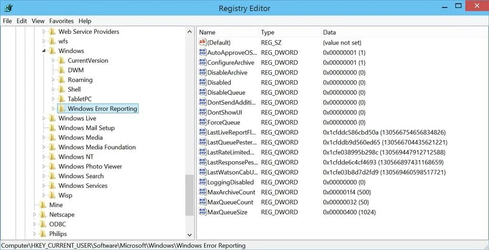
Task: Click the REG_SZ type cell
Action: pyautogui.click(x=271, y=42)
